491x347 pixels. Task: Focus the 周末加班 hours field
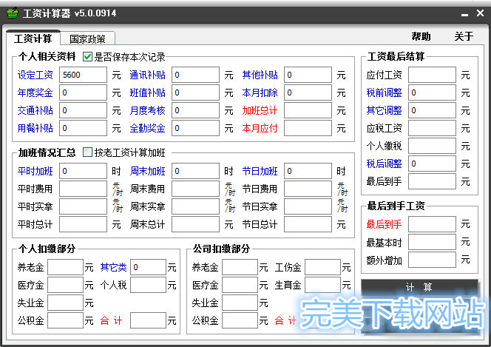pos(195,171)
